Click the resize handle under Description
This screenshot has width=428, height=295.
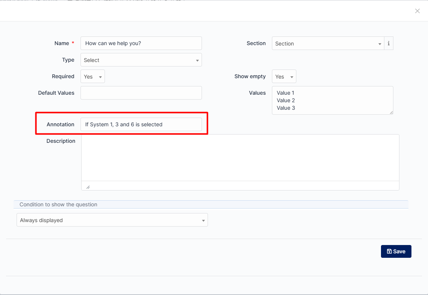(x=88, y=187)
